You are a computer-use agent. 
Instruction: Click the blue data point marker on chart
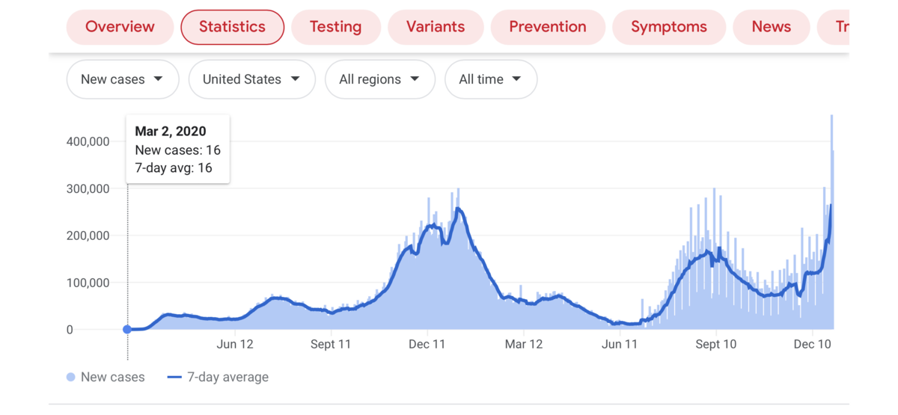127,329
